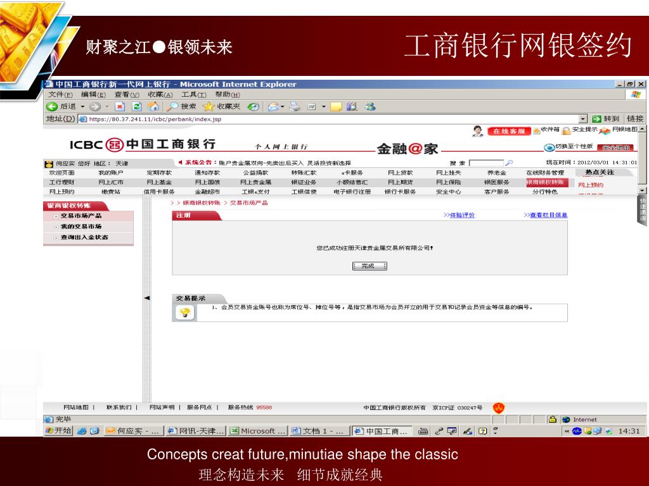Click the yellow note toolbar icon
The height and width of the screenshot is (486, 649).
click(x=336, y=106)
